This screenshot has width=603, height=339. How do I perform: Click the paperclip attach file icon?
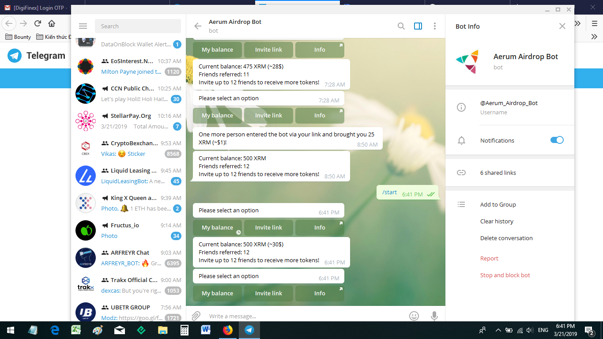(196, 316)
